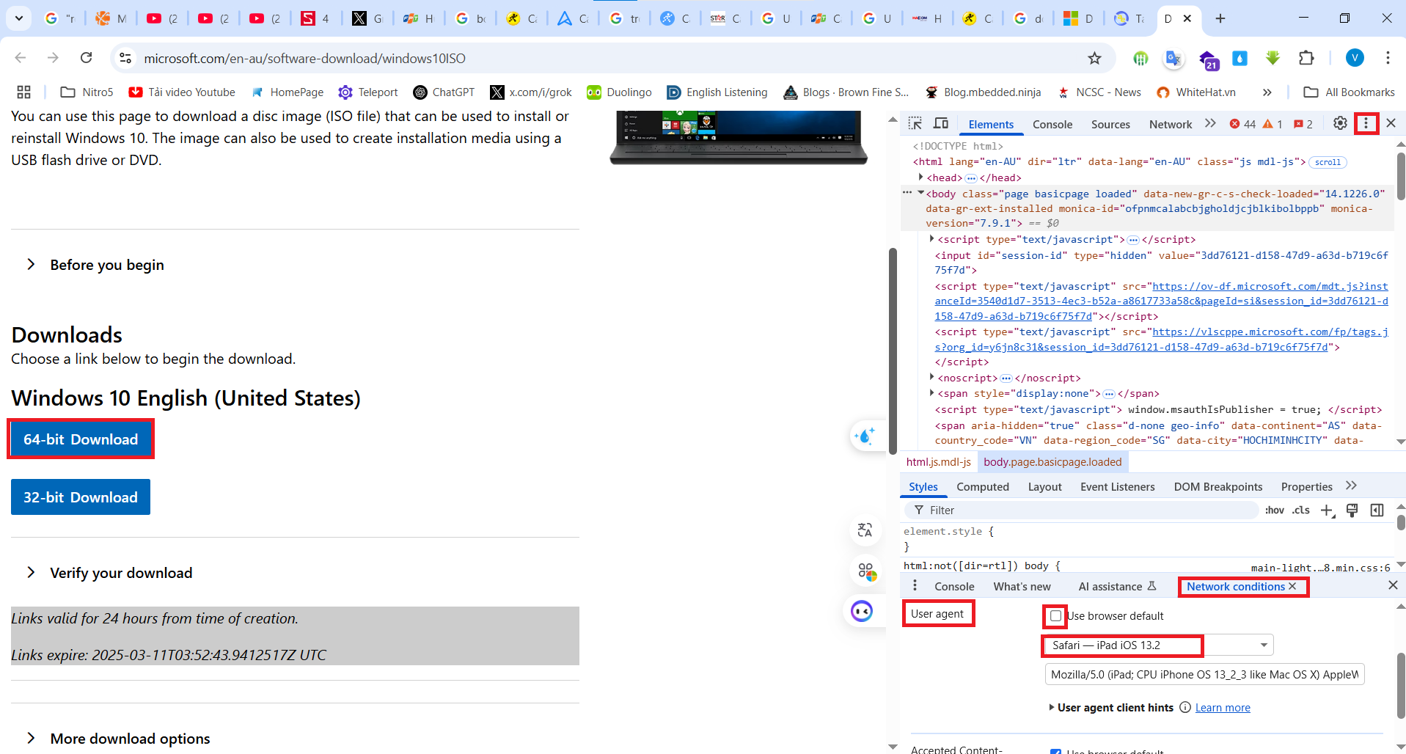This screenshot has width=1406, height=754.
Task: Close the bottom drawer panel
Action: tap(1393, 585)
